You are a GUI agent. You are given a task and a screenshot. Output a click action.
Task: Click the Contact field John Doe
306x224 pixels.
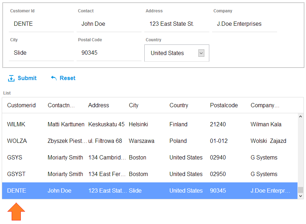[109, 24]
